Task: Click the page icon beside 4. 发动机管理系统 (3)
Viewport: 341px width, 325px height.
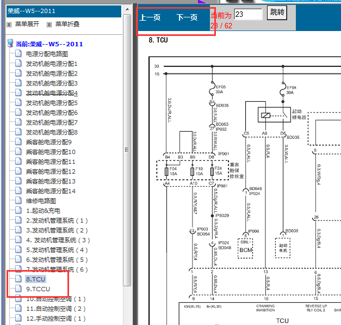Action: (x=18, y=240)
